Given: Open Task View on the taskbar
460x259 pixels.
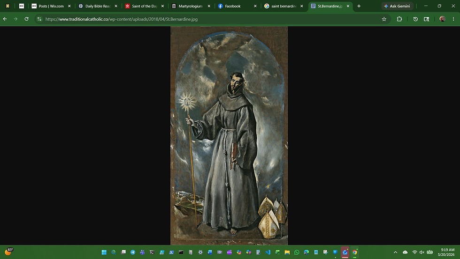Looking at the screenshot, I should (123, 252).
